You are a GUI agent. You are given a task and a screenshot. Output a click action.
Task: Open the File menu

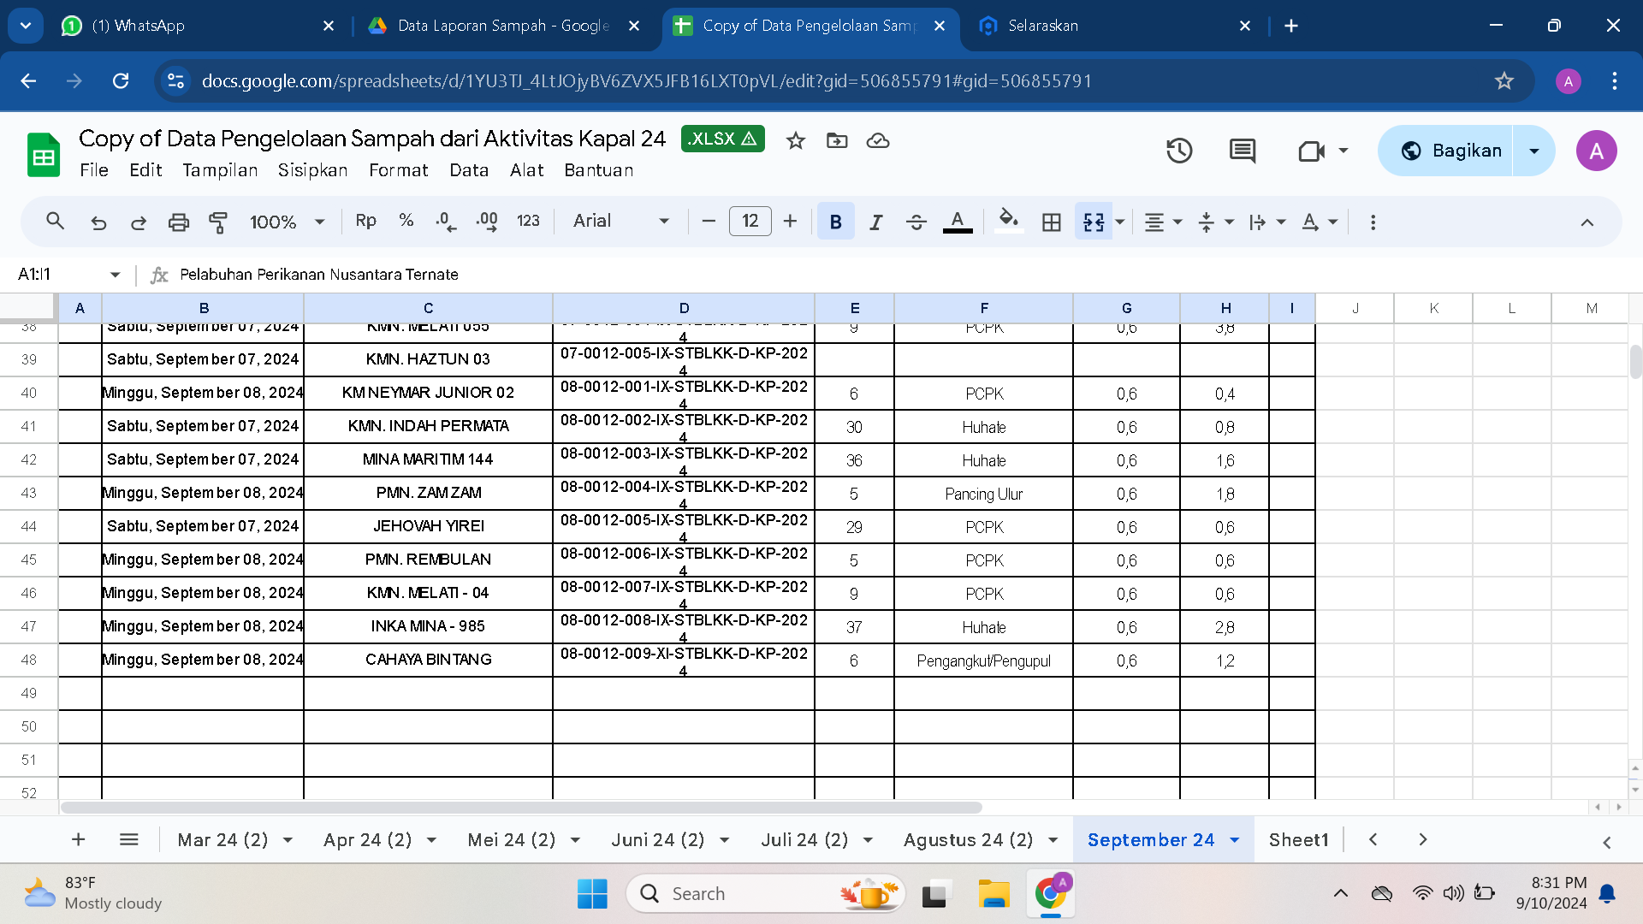(x=94, y=170)
